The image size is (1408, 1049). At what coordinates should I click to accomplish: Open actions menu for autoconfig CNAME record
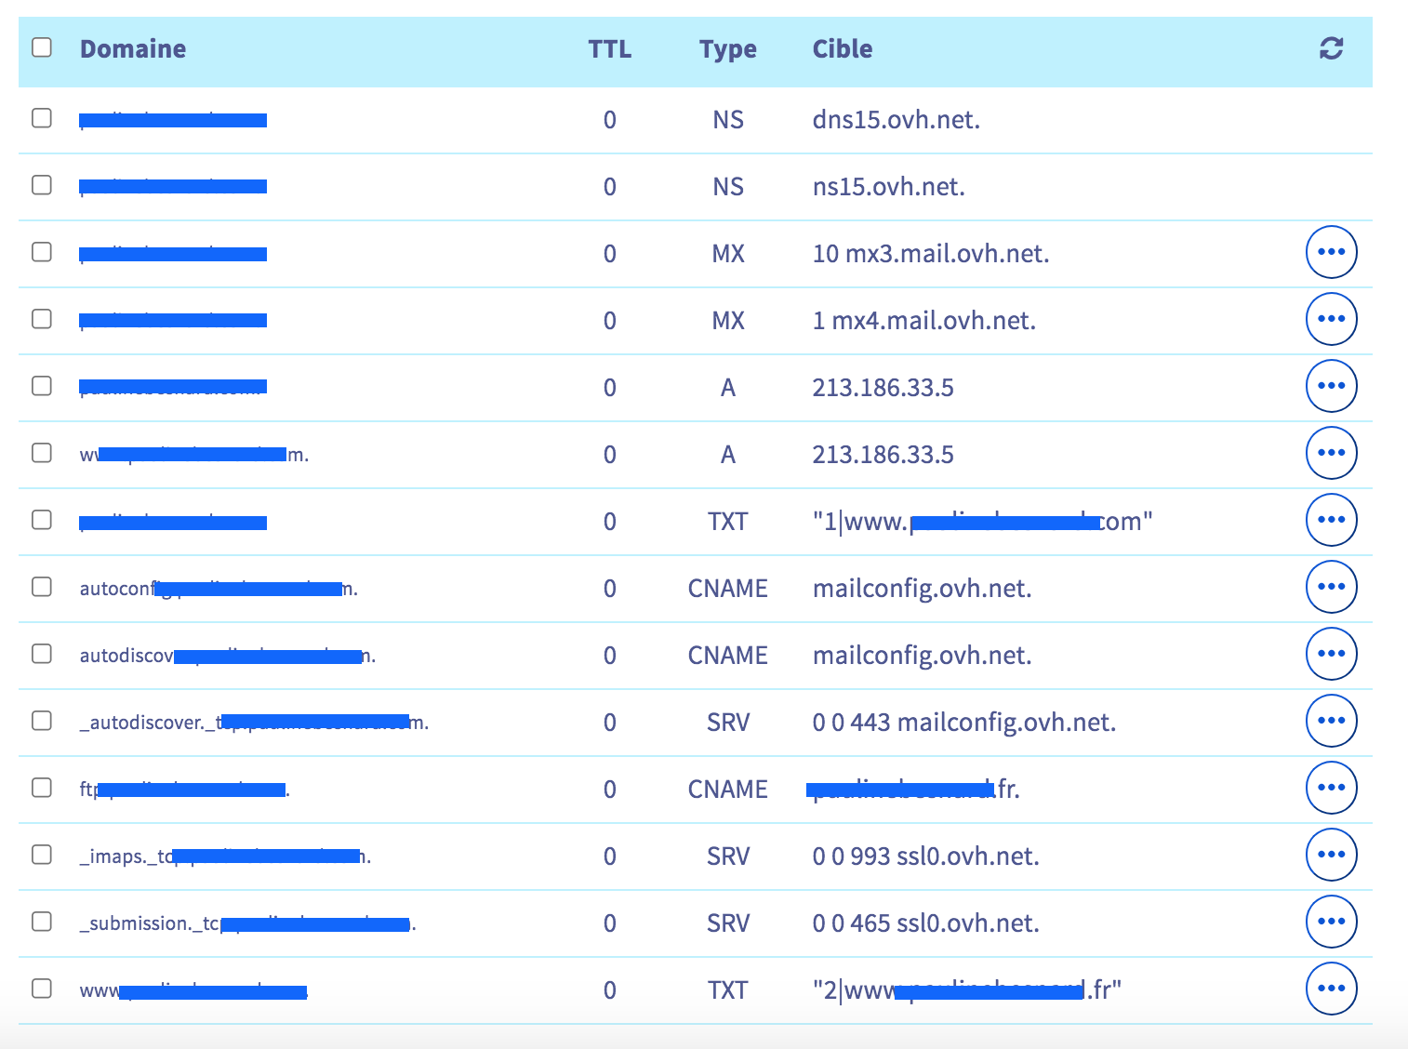1331,587
